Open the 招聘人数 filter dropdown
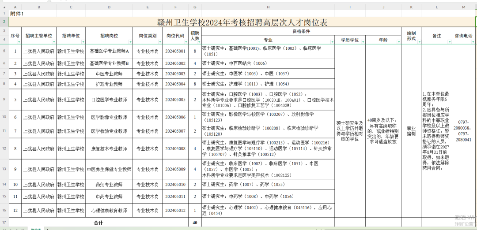 click(199, 42)
